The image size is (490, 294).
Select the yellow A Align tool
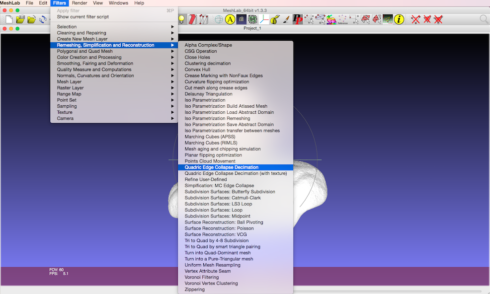coord(230,19)
